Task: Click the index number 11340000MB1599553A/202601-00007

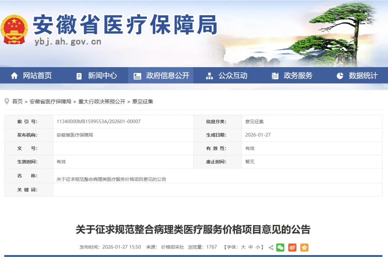Action: [x=98, y=121]
